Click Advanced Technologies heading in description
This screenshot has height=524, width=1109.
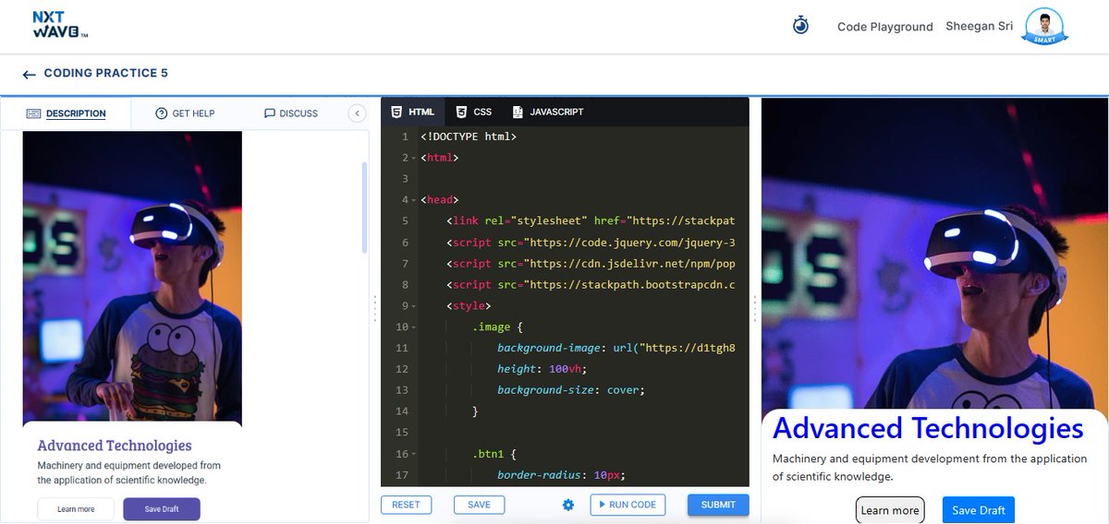pos(115,446)
